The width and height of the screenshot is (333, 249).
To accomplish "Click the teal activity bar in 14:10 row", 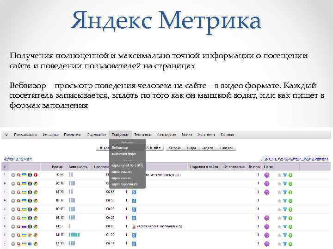I will tap(74, 235).
